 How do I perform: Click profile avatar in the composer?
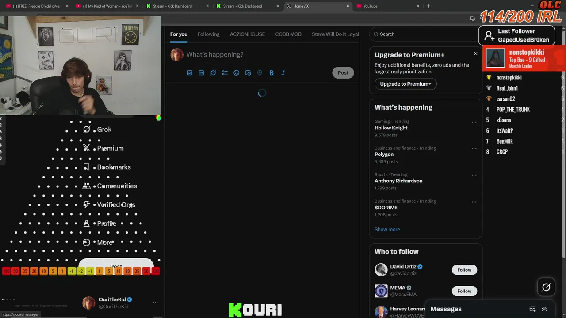[177, 55]
